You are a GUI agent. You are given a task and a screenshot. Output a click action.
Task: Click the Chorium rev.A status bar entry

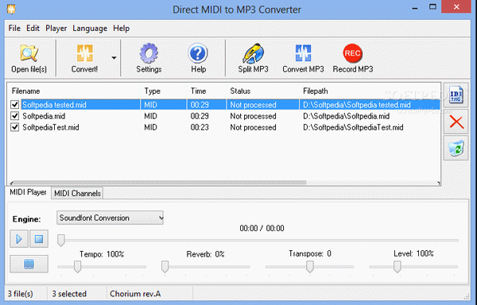coord(135,294)
